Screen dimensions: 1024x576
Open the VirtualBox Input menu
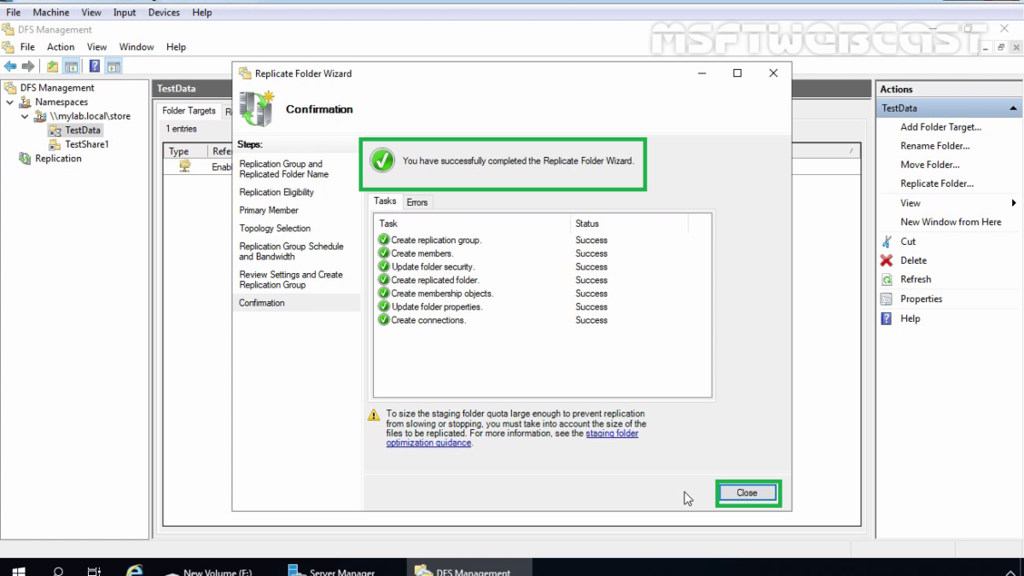[125, 13]
